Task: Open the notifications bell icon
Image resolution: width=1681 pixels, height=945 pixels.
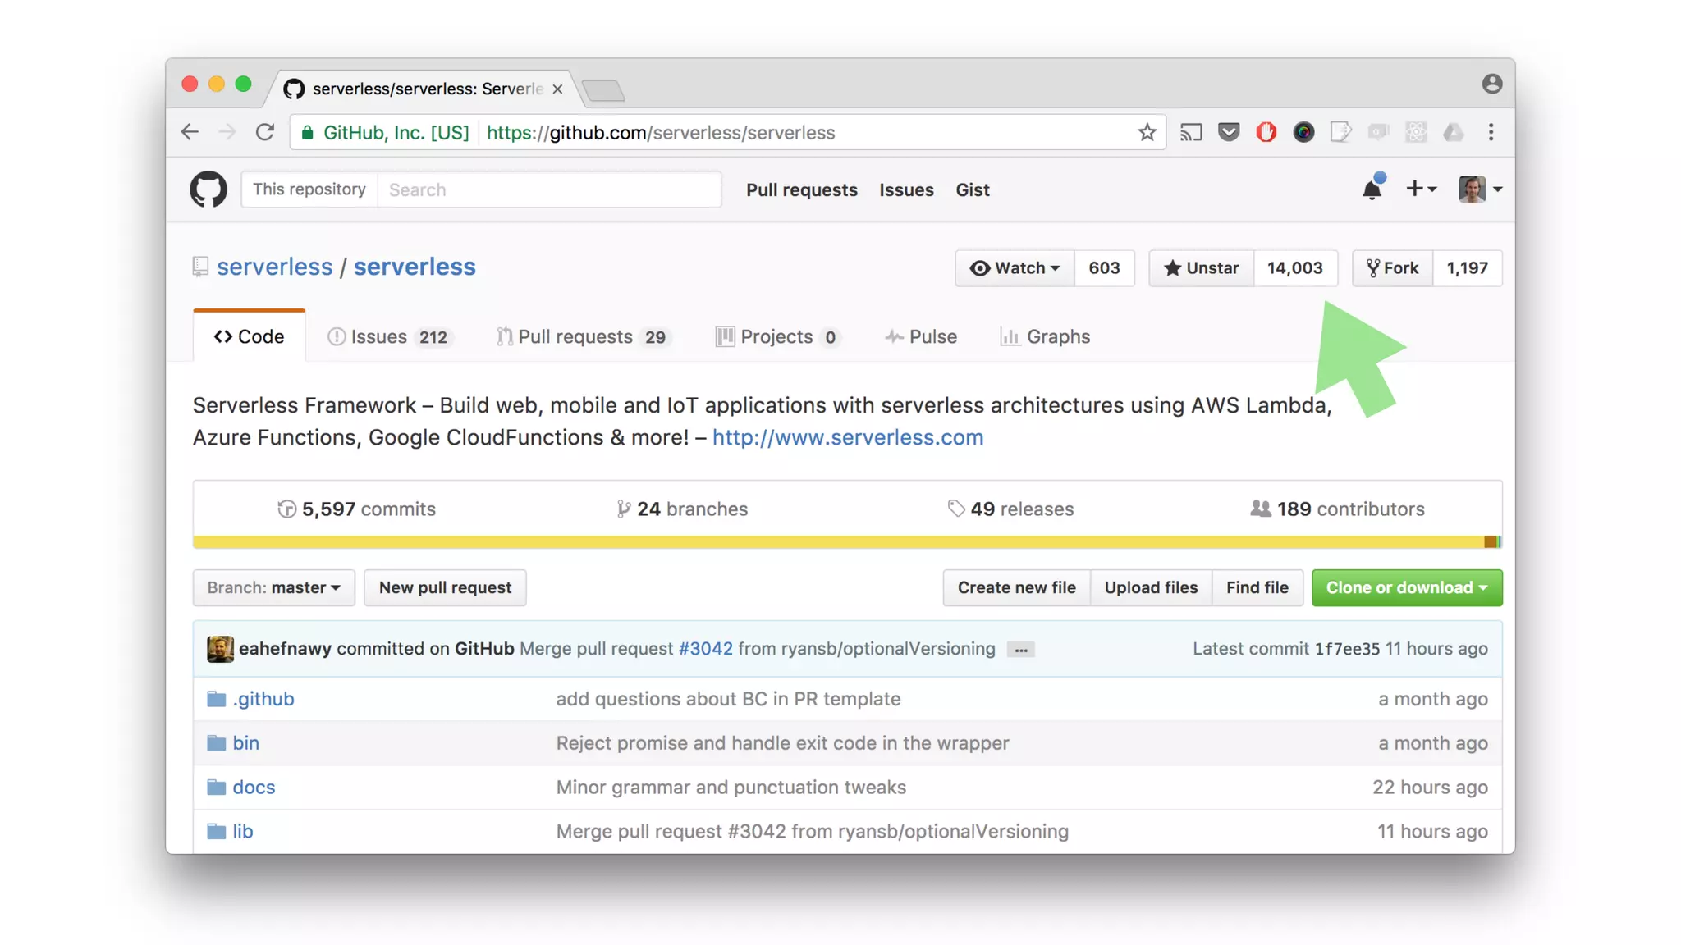Action: click(x=1372, y=189)
